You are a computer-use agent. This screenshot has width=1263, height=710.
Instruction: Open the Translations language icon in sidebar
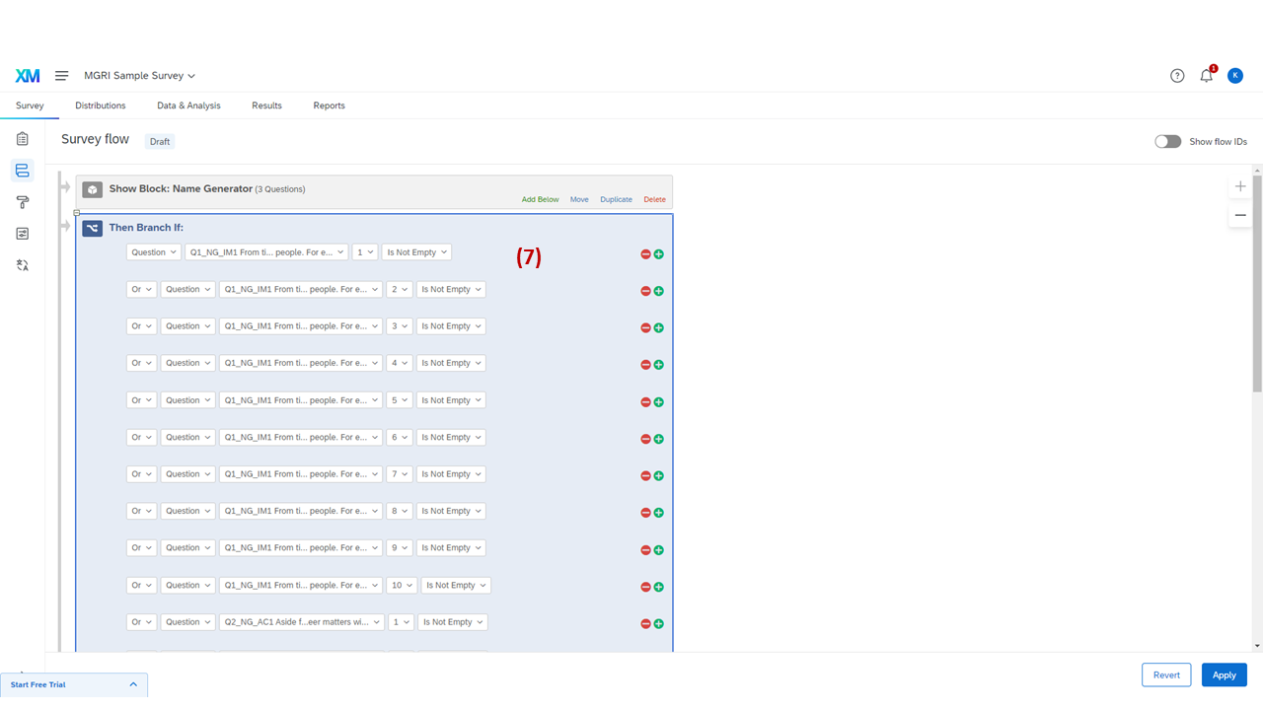pos(22,265)
